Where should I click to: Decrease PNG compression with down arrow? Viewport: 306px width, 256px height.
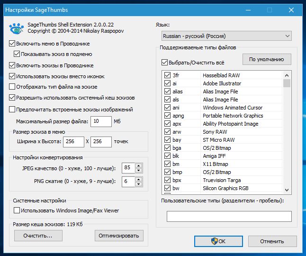[x=138, y=184]
